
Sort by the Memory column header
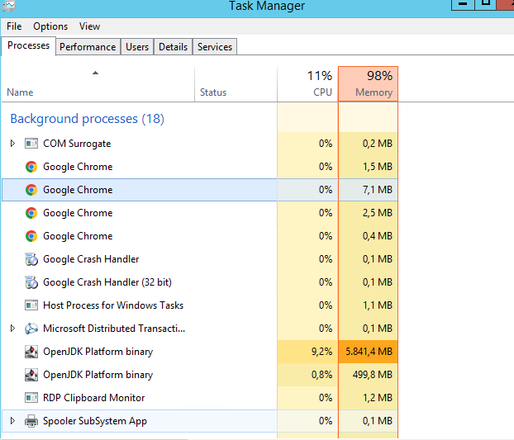click(x=368, y=84)
